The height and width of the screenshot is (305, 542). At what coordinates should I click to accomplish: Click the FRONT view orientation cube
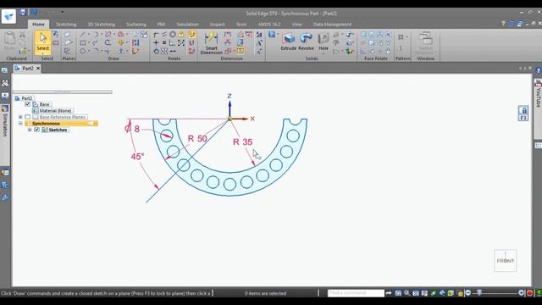(505, 260)
